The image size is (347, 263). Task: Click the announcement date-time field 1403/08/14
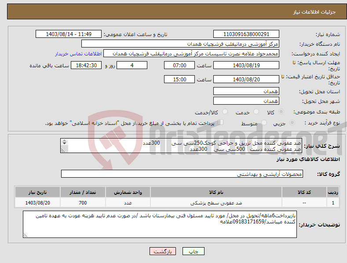pos(68,34)
